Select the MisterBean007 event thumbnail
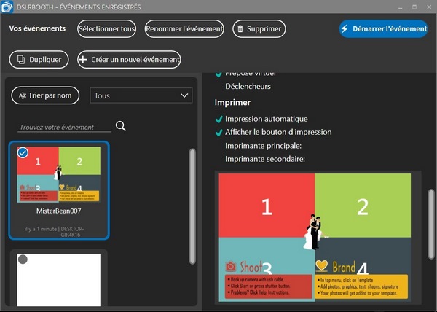The height and width of the screenshot is (312, 437). click(59, 174)
